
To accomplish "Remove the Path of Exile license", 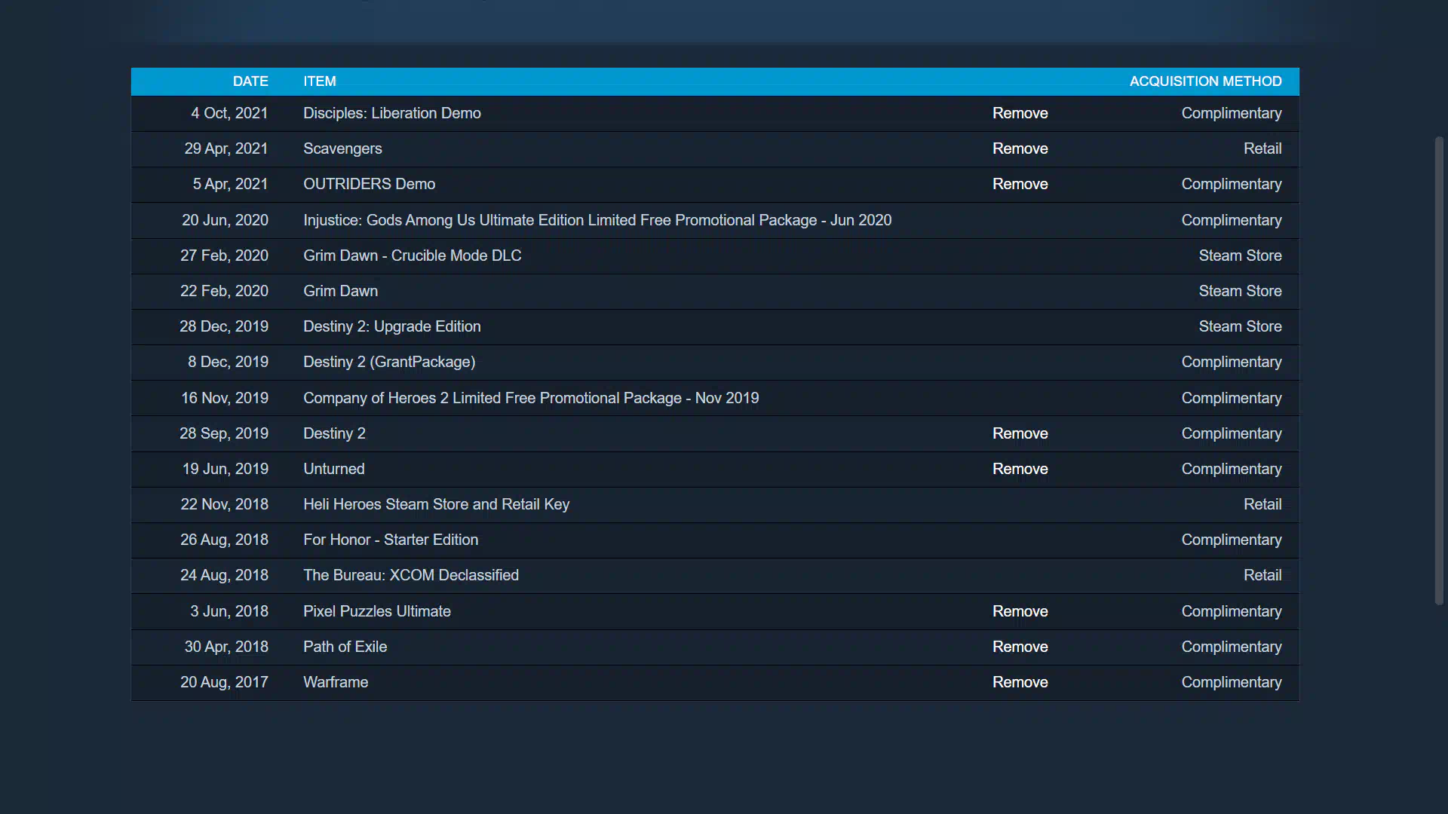I will pyautogui.click(x=1020, y=647).
